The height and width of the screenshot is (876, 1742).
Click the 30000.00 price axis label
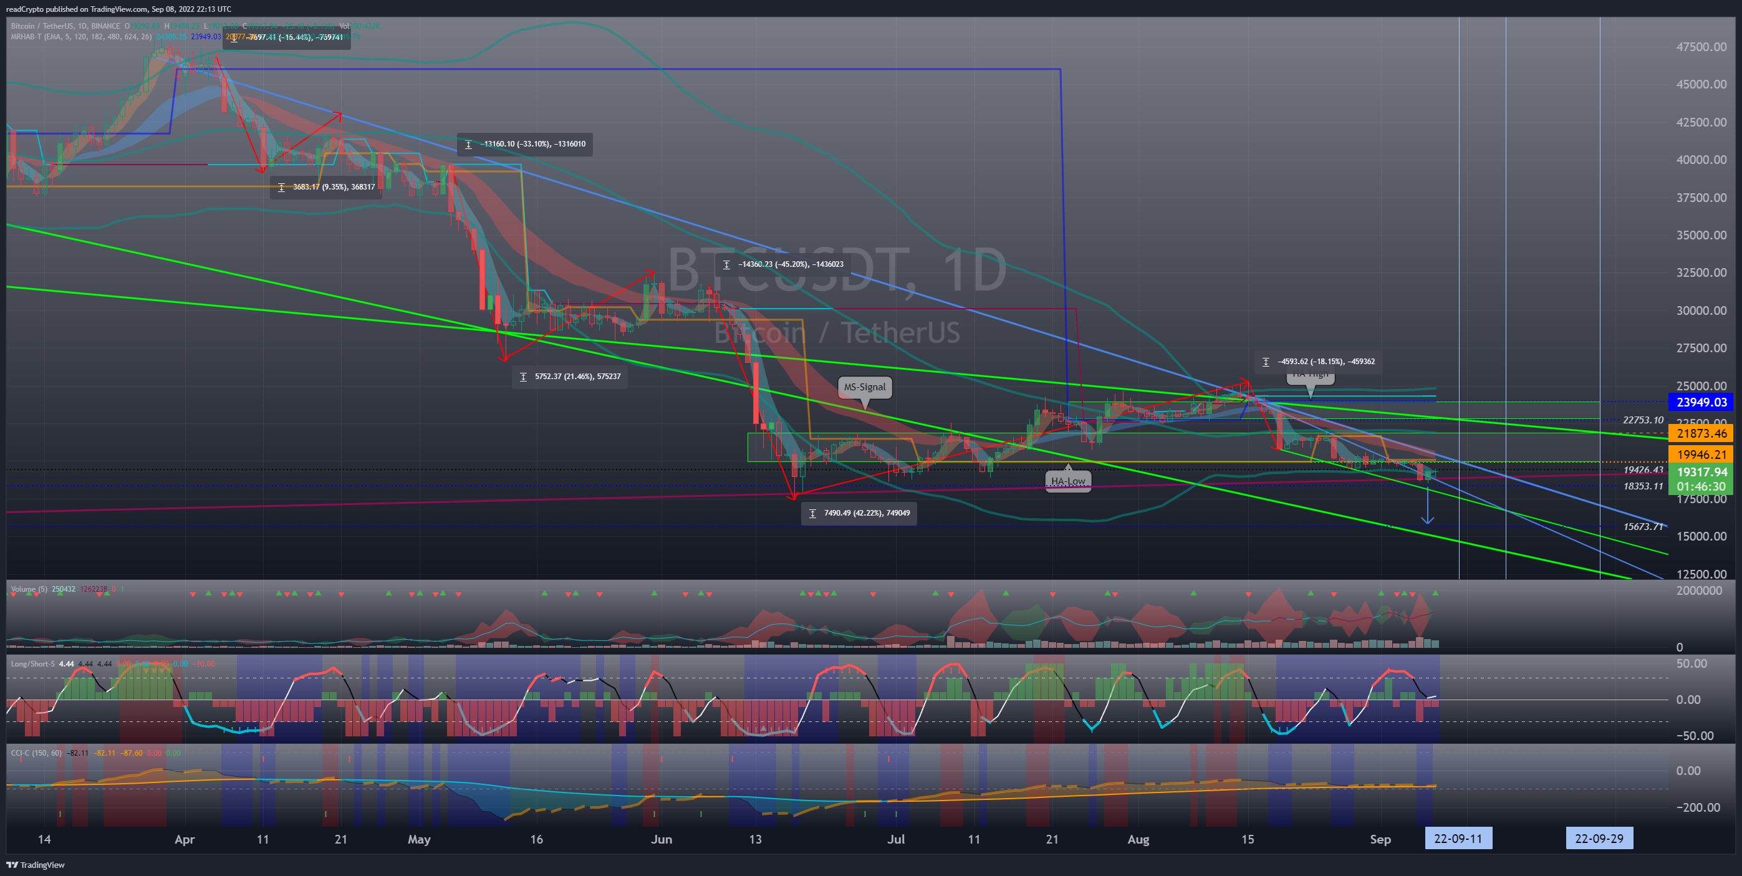point(1701,311)
